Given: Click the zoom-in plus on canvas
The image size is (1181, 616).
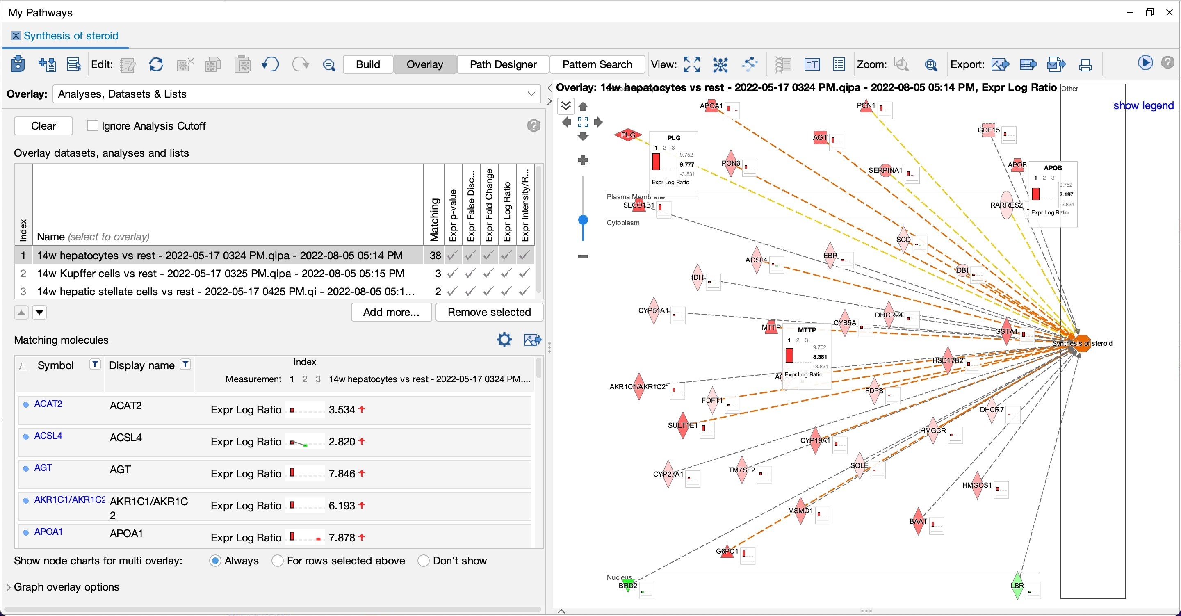Looking at the screenshot, I should (x=583, y=160).
